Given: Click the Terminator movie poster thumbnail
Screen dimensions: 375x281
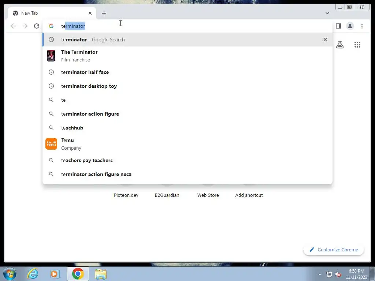Looking at the screenshot, I should (51, 56).
